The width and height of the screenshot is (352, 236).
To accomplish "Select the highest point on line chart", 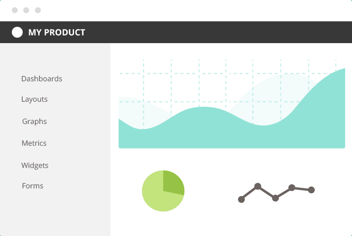I will (258, 186).
